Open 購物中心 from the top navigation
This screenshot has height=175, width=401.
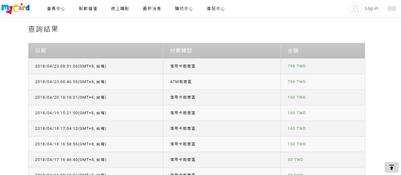184,9
